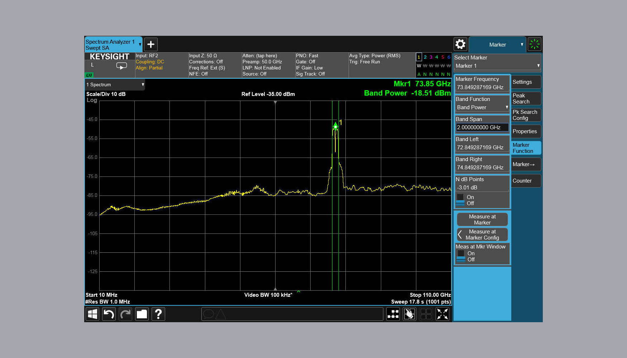
Task: Select the Marker Function tab
Action: (526, 148)
